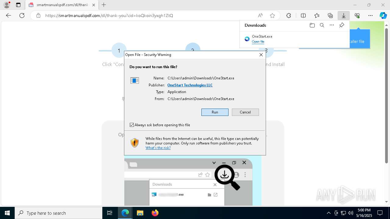Viewport: 390px width, 219px height.
Task: Open the What's the risk? link
Action: pyautogui.click(x=158, y=148)
